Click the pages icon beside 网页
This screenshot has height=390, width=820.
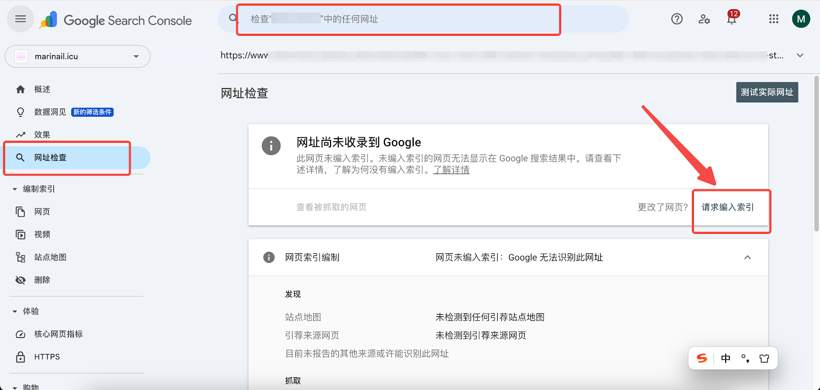click(x=20, y=212)
